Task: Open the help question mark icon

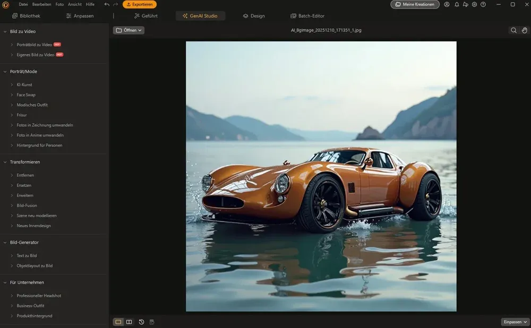Action: 483,4
